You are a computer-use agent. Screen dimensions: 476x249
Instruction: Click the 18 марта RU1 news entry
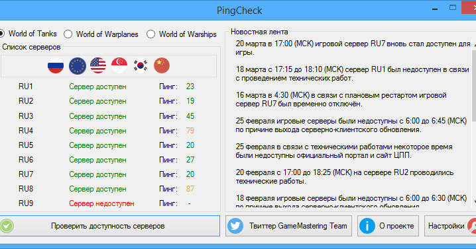coord(352,74)
